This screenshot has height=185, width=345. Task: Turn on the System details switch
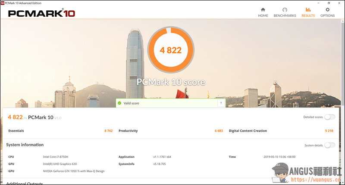(329, 145)
